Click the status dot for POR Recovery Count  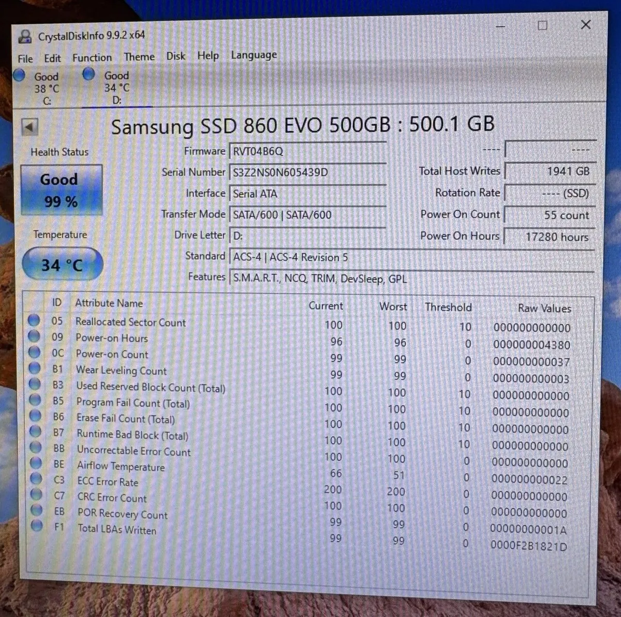point(37,510)
